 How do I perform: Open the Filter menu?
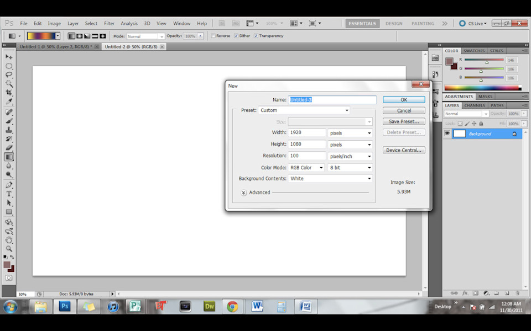pyautogui.click(x=109, y=24)
